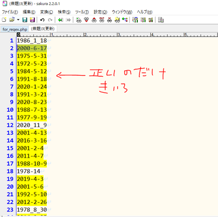Open the 設定(O) menu

tap(100, 12)
